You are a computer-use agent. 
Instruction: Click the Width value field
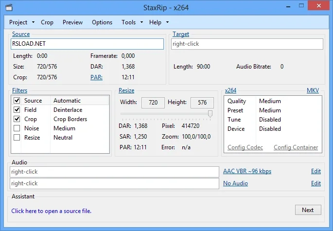click(153, 103)
